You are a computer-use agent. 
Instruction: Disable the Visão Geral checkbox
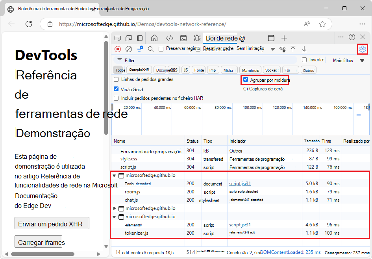116,89
